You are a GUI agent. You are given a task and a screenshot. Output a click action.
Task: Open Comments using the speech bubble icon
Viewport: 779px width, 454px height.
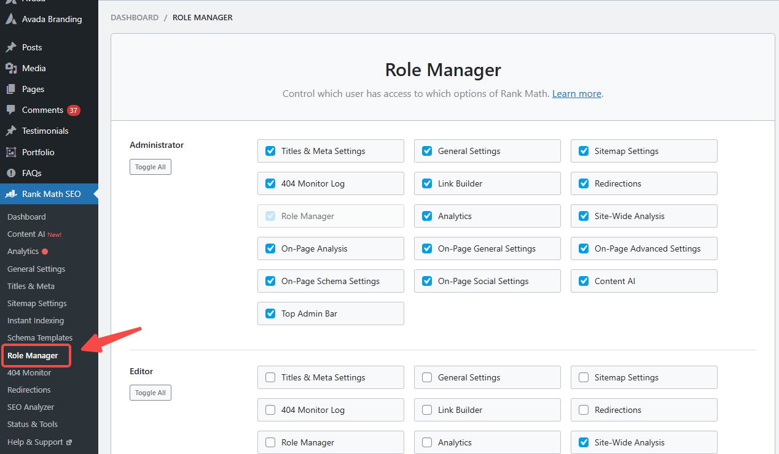[12, 109]
